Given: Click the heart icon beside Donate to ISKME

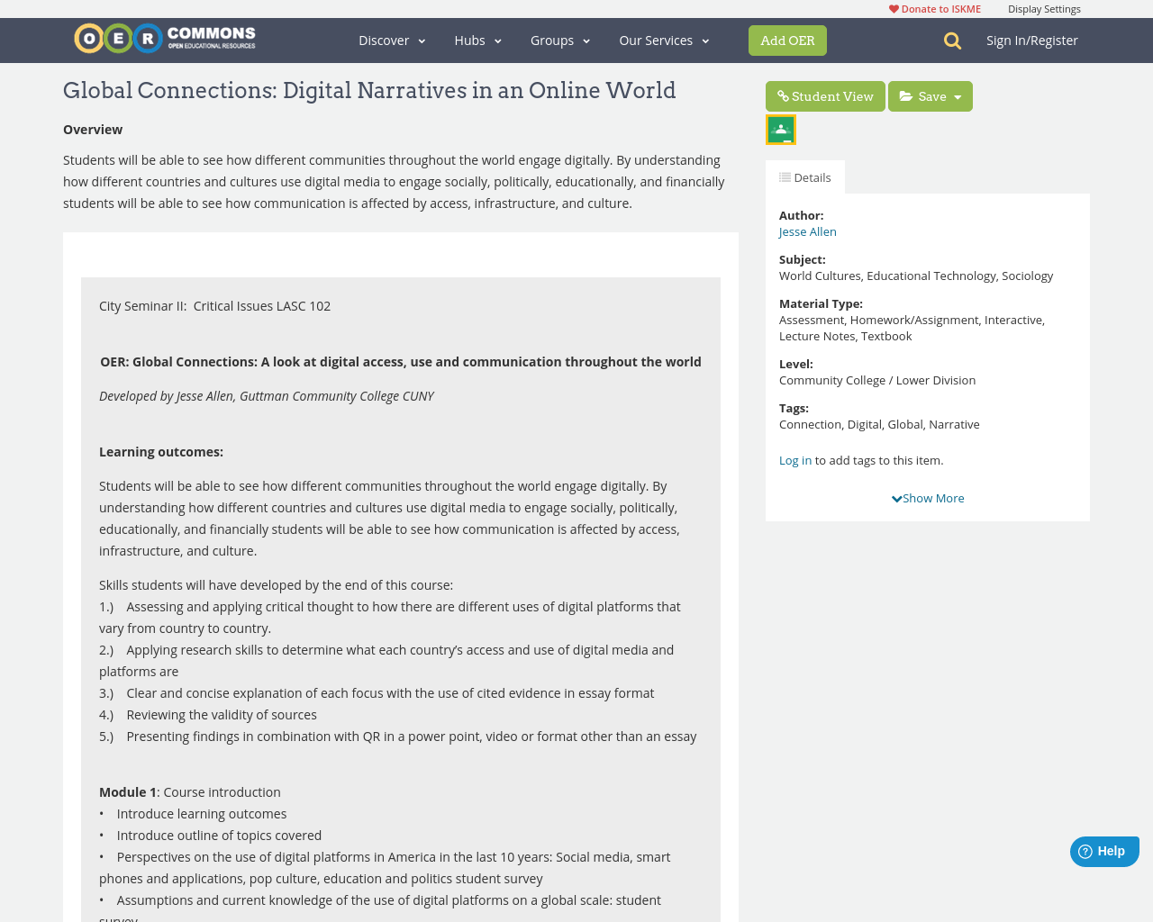Looking at the screenshot, I should (x=892, y=7).
